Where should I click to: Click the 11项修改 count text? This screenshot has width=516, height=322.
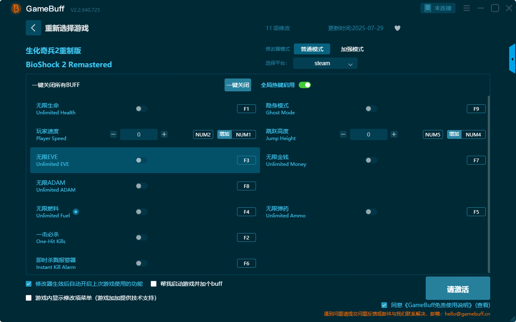(x=278, y=28)
